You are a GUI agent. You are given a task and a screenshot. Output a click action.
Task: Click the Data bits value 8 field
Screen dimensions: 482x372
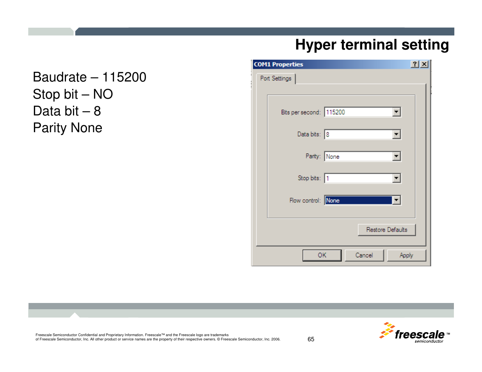(x=358, y=135)
